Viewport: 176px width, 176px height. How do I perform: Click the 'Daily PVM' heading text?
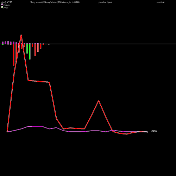coord(7,2)
